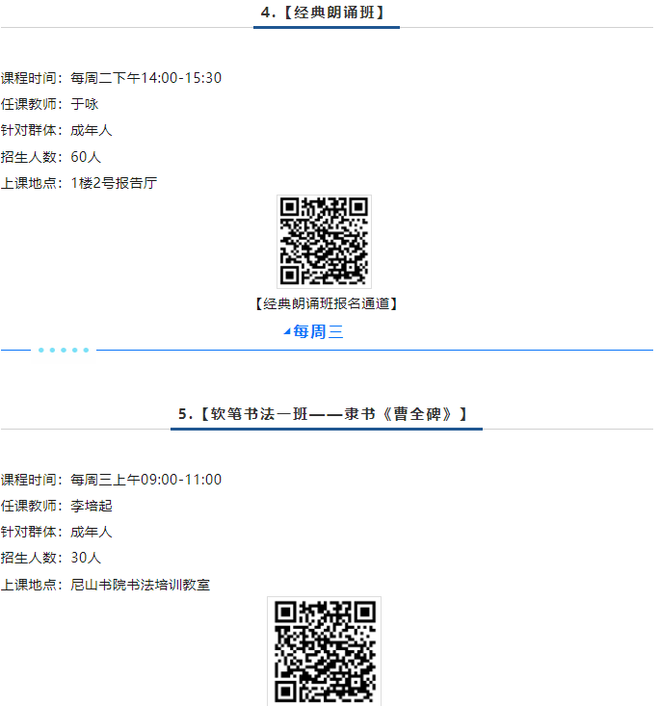
Task: Click the enrollment number 30人
Action: 86,558
